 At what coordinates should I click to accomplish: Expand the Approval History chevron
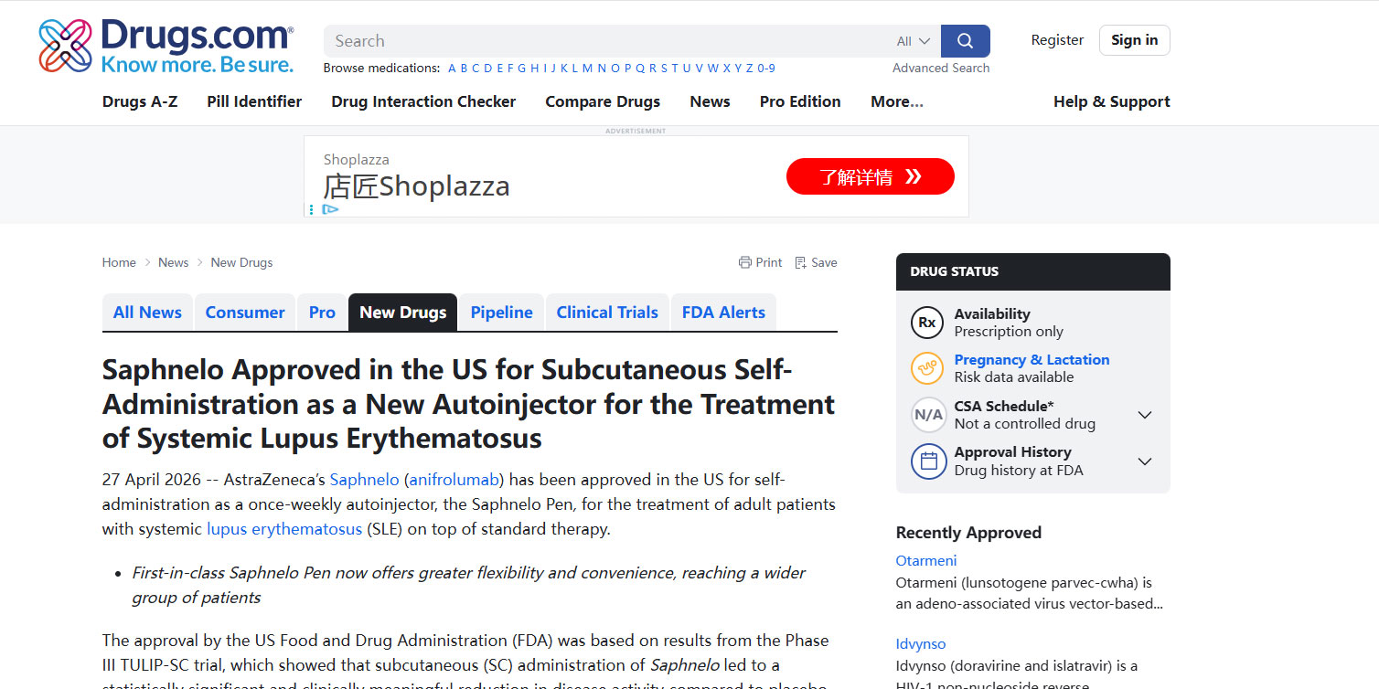(1144, 461)
